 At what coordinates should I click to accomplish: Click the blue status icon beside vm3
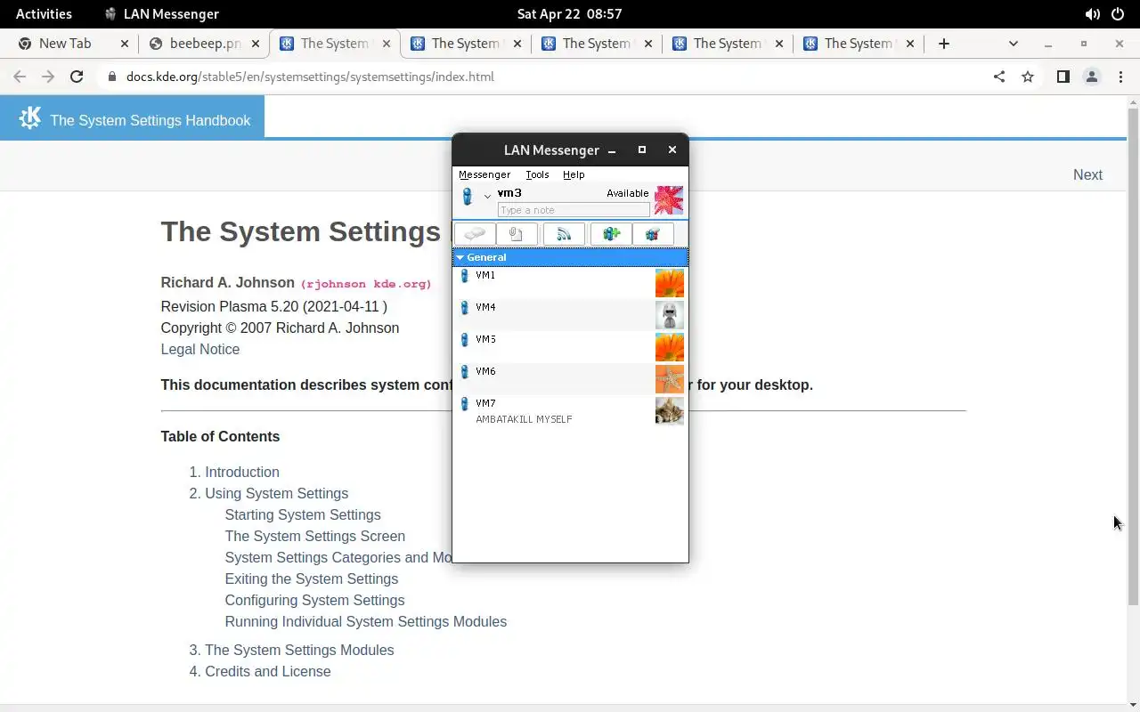click(467, 197)
